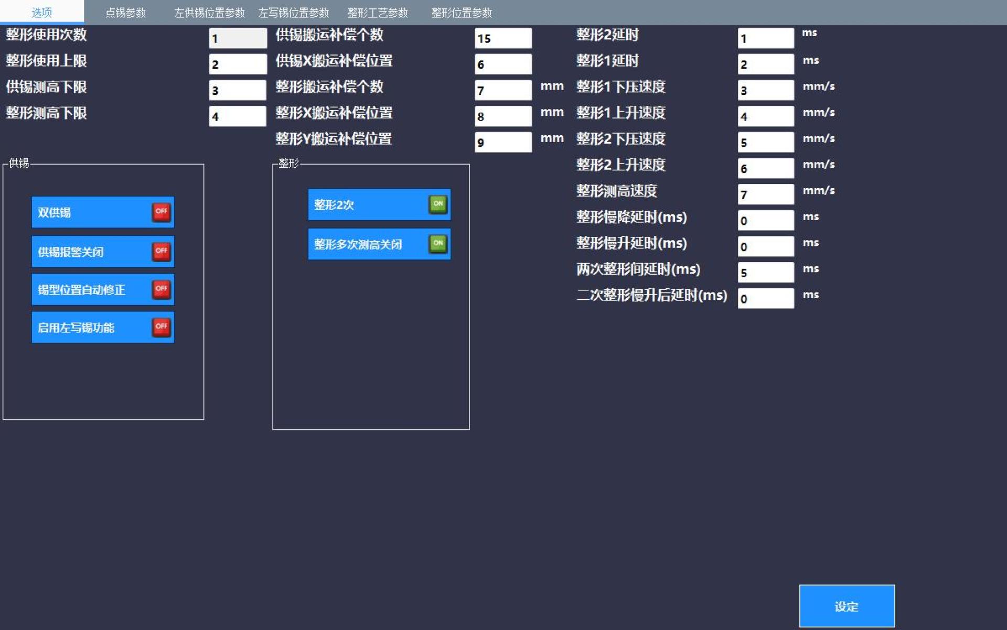
Task: Toggle the 双供锡 OFF switch
Action: (162, 212)
